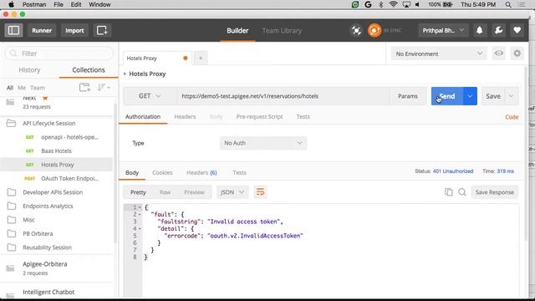Click the environment quick look eye icon

[x=498, y=54]
